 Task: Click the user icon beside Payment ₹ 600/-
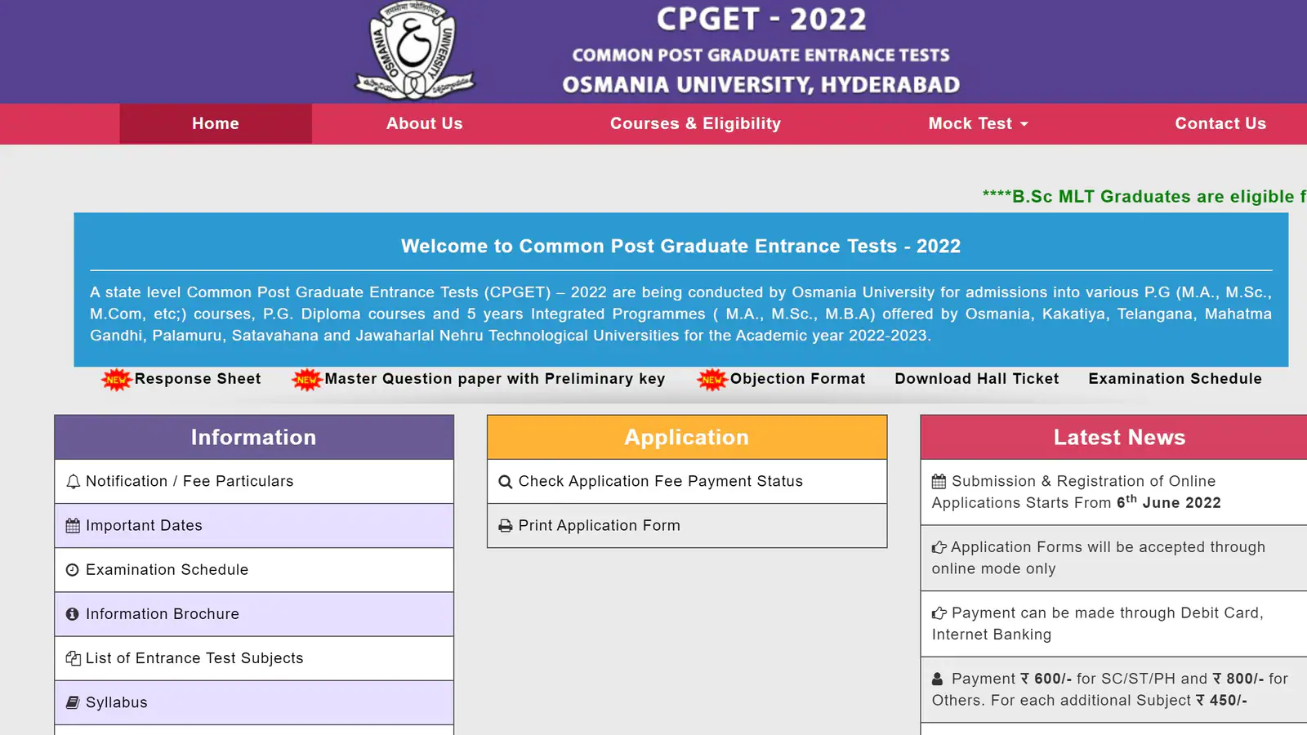pos(938,679)
